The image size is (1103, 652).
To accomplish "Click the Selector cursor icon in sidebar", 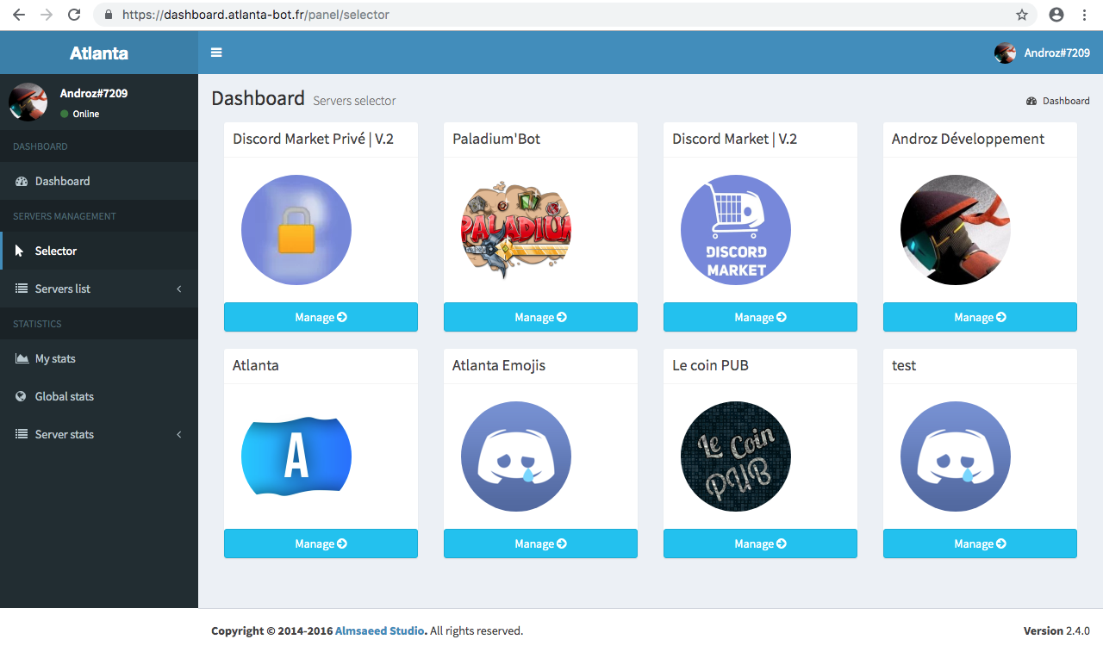I will [20, 251].
